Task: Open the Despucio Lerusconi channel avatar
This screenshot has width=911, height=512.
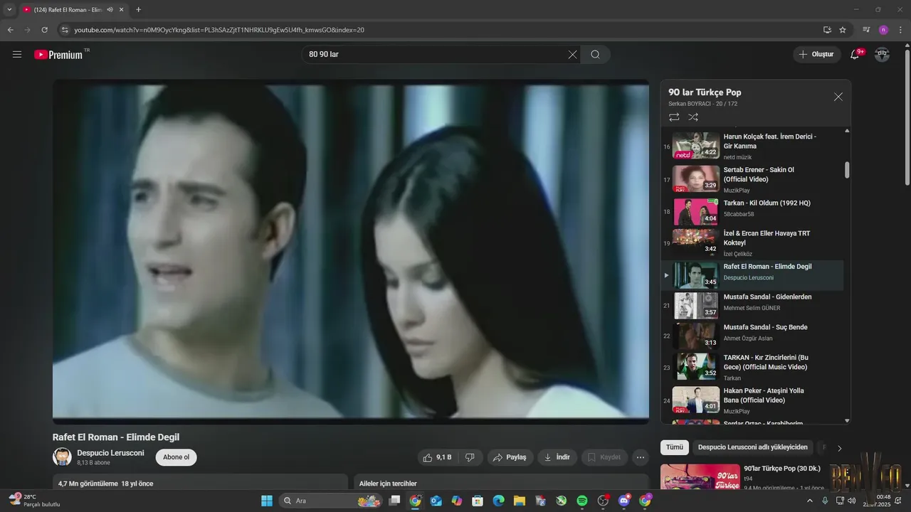Action: [62, 457]
